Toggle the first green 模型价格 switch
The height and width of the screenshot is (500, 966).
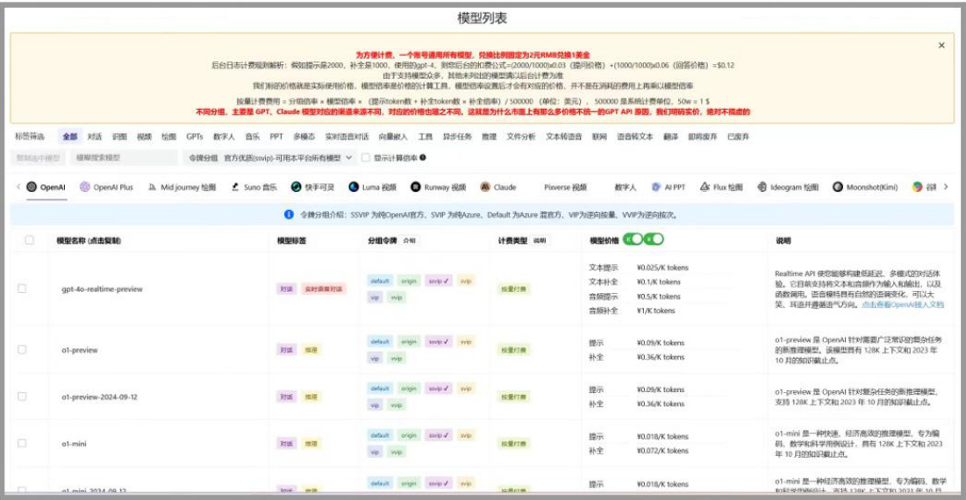(633, 239)
